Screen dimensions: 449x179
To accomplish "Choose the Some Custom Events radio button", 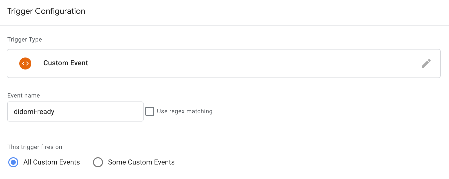I will (98, 162).
